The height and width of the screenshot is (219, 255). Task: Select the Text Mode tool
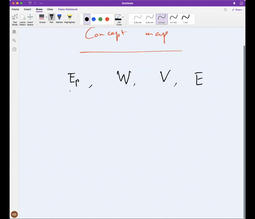[x=15, y=20]
